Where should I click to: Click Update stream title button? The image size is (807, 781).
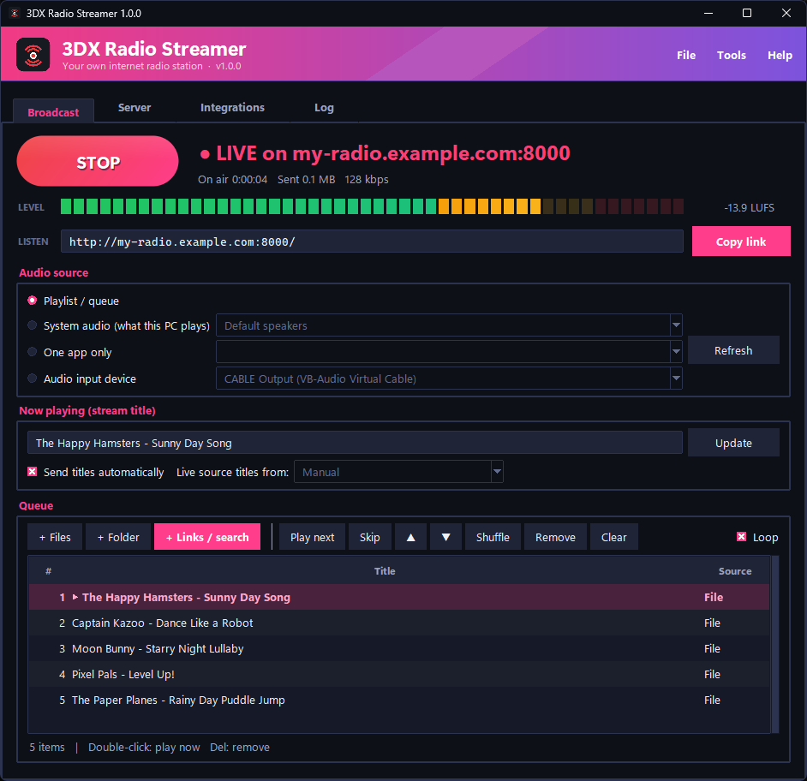click(x=733, y=443)
